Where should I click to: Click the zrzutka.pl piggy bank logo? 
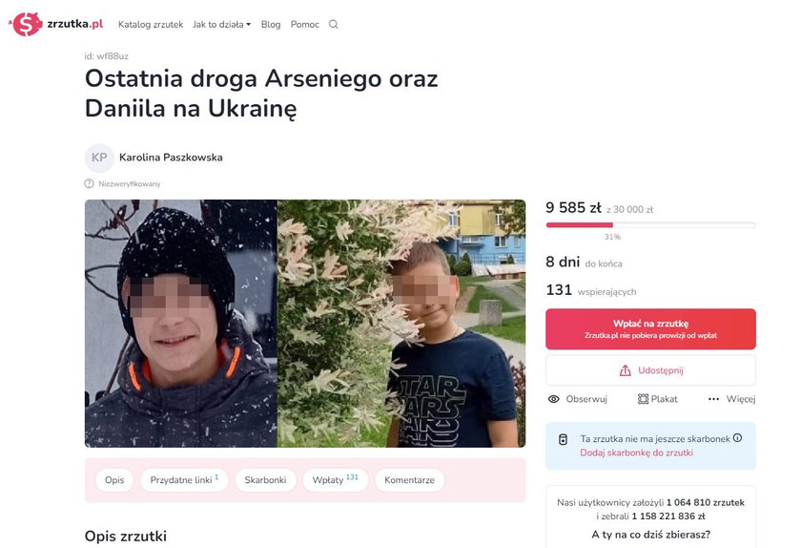point(26,24)
